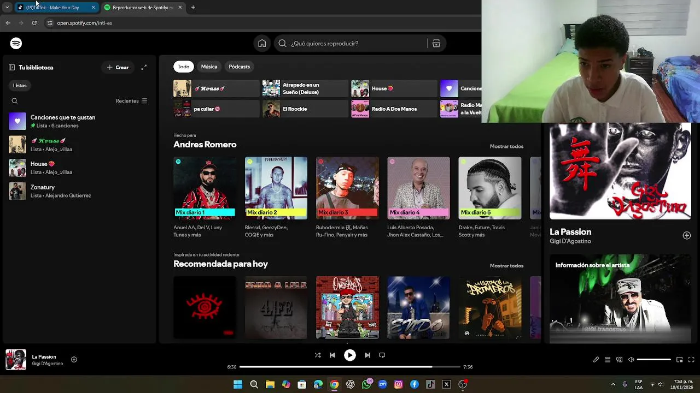The height and width of the screenshot is (393, 700).
Task: Select the Todo filter chip
Action: coord(184,67)
